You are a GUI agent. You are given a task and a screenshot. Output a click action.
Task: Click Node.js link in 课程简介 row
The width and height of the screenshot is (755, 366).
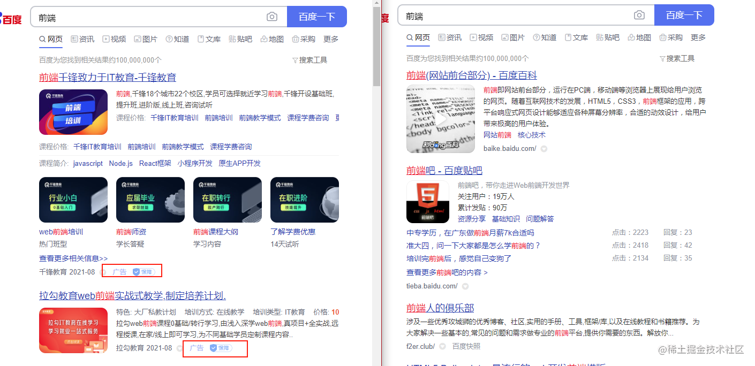(121, 163)
